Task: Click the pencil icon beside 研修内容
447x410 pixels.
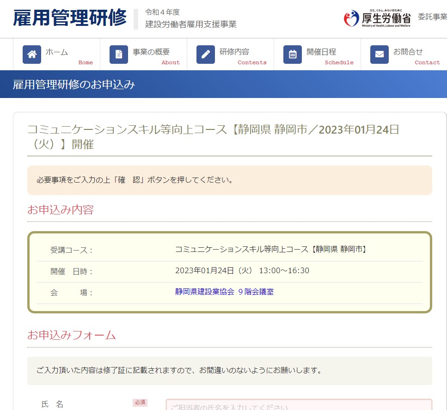Action: coord(206,55)
